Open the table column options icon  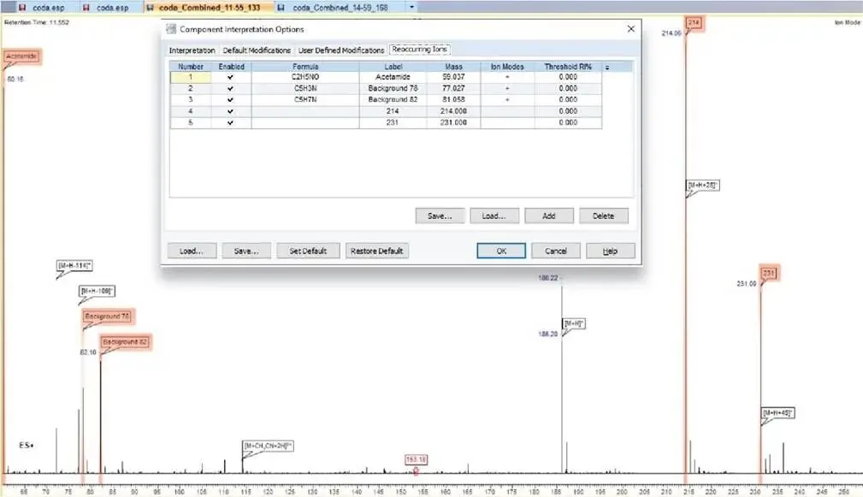point(607,67)
